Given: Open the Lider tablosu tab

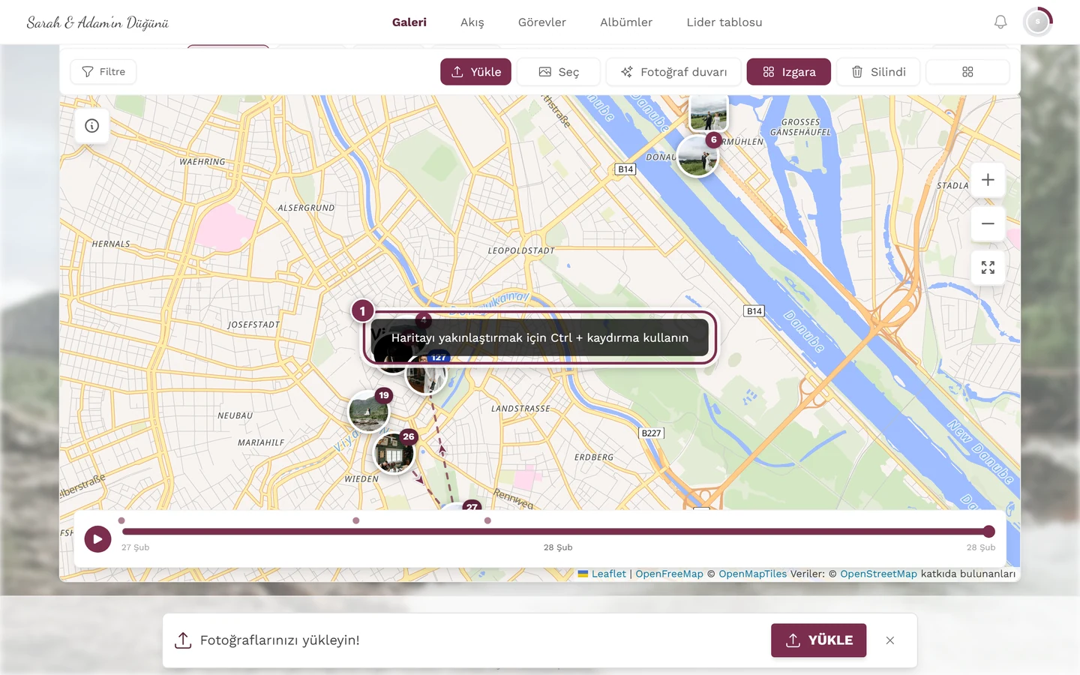Looking at the screenshot, I should pos(724,22).
